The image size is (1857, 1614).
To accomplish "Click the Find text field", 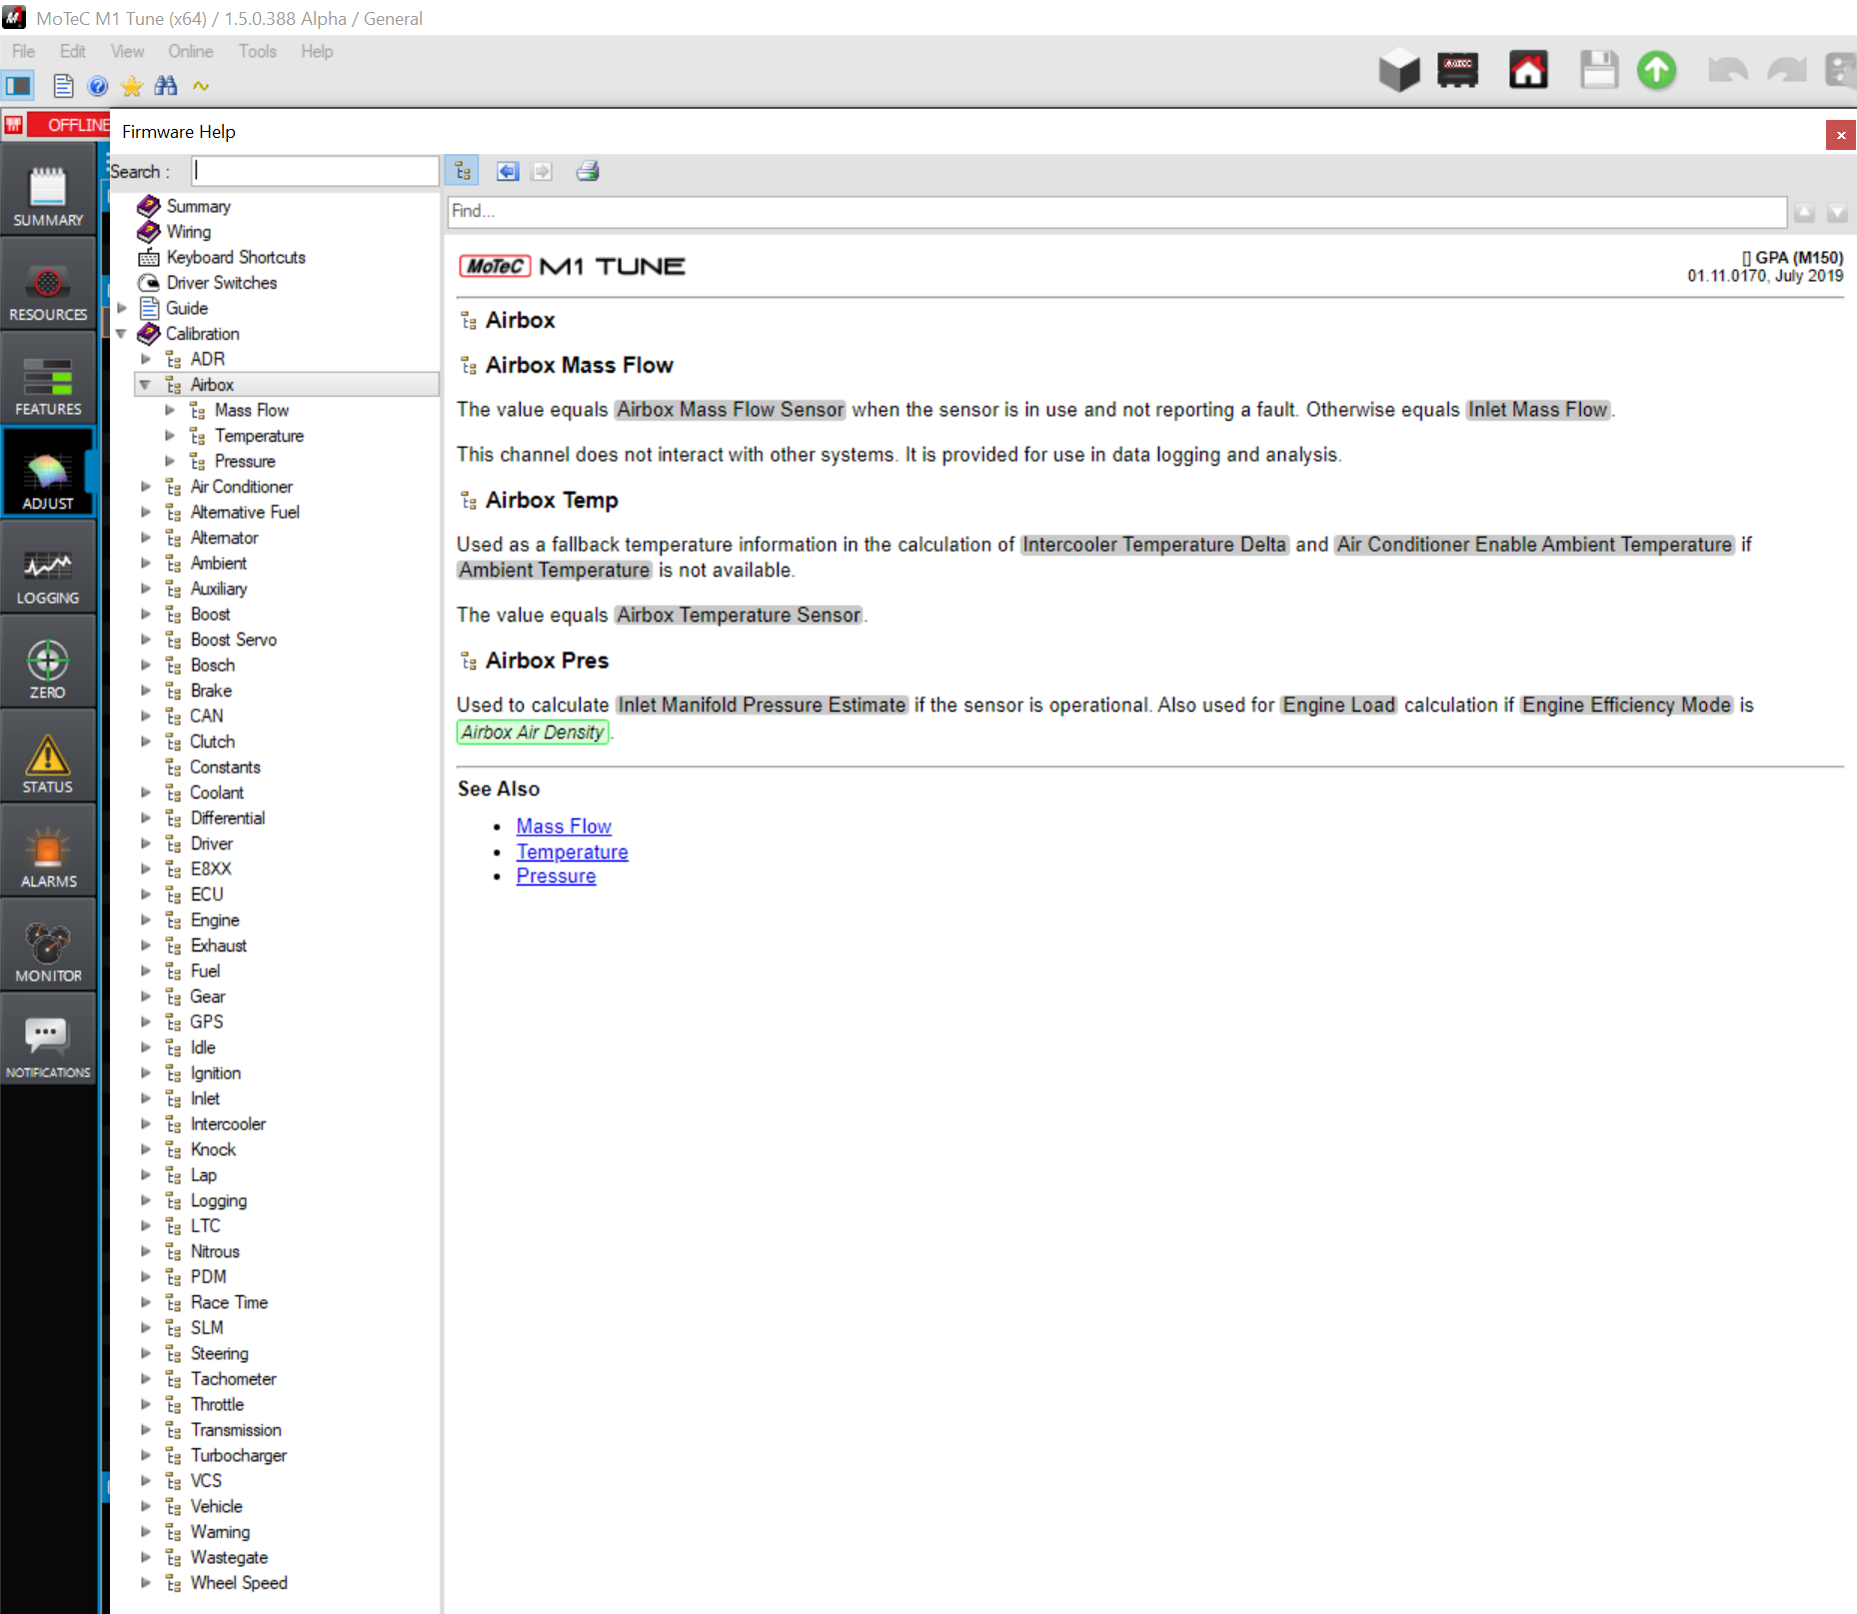I will [x=1115, y=211].
